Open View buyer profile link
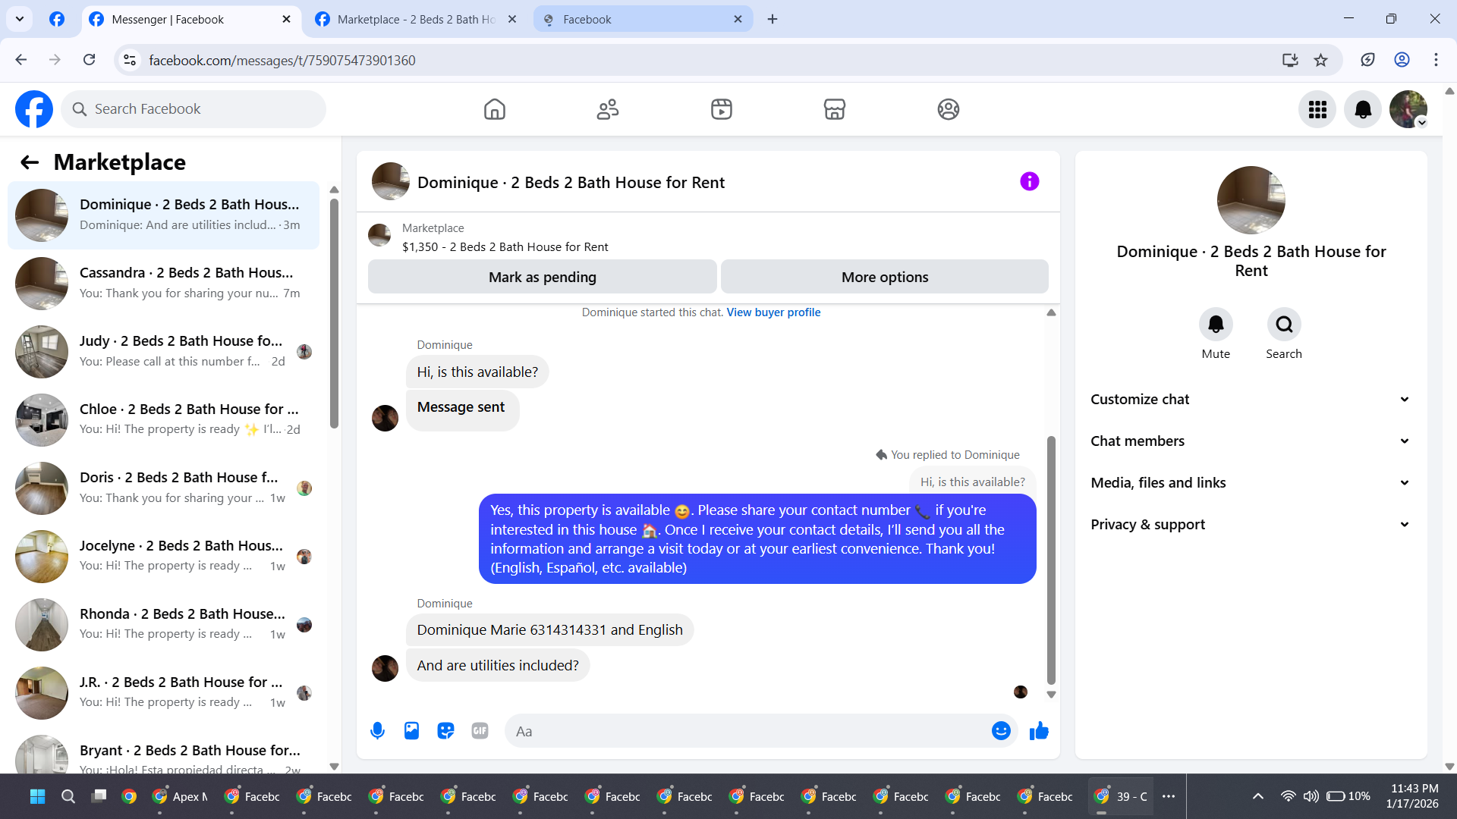The height and width of the screenshot is (819, 1457). pos(773,312)
